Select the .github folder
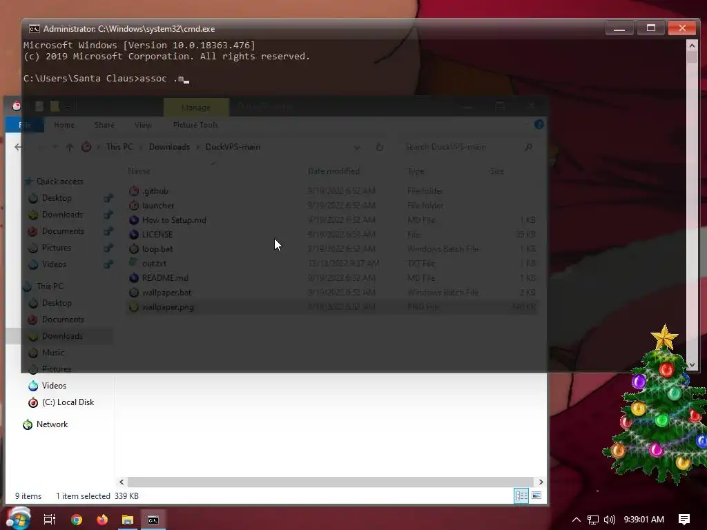The width and height of the screenshot is (707, 530). [155, 191]
